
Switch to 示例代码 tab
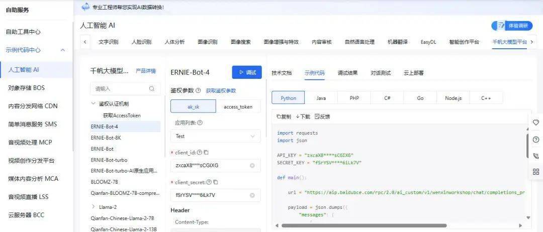coord(315,73)
